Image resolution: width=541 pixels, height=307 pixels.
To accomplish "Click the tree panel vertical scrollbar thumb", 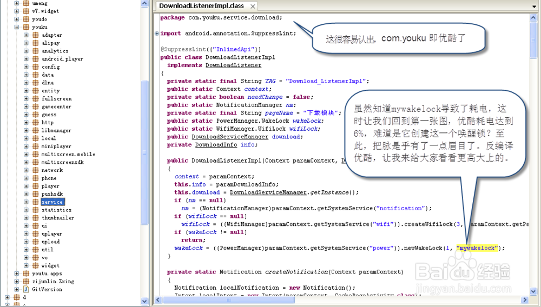I will point(144,152).
